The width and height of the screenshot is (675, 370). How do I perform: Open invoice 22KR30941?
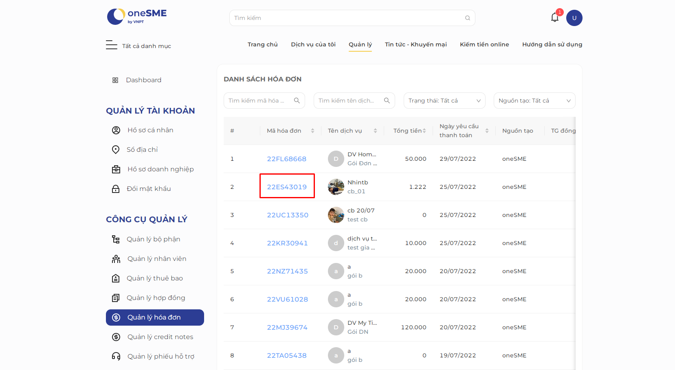(x=287, y=243)
